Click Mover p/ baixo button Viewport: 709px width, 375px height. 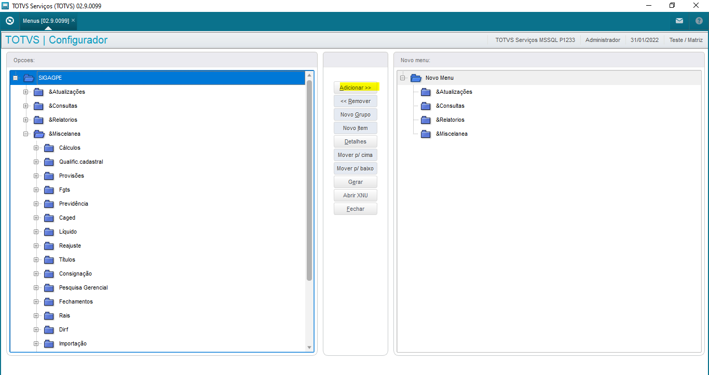356,168
